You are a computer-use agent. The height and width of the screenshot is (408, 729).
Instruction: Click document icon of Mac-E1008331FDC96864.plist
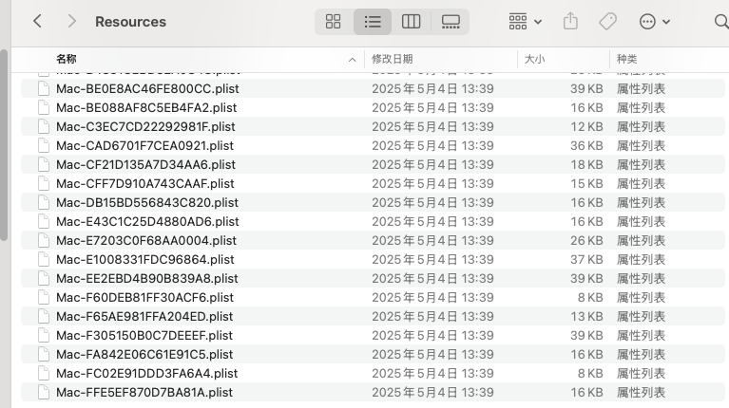click(44, 260)
